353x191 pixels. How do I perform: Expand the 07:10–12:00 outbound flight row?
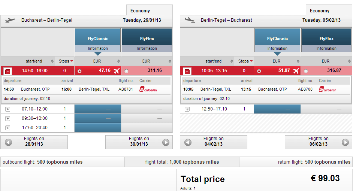tap(8, 109)
